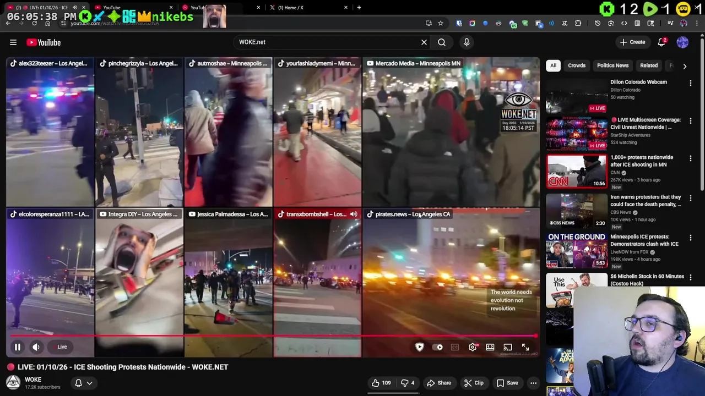Show more filter chips with arrow
Screen dimensions: 705x396
coord(685,66)
